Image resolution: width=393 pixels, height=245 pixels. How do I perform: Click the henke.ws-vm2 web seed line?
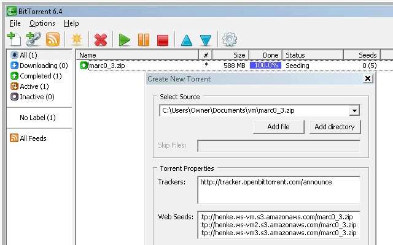click(x=278, y=225)
